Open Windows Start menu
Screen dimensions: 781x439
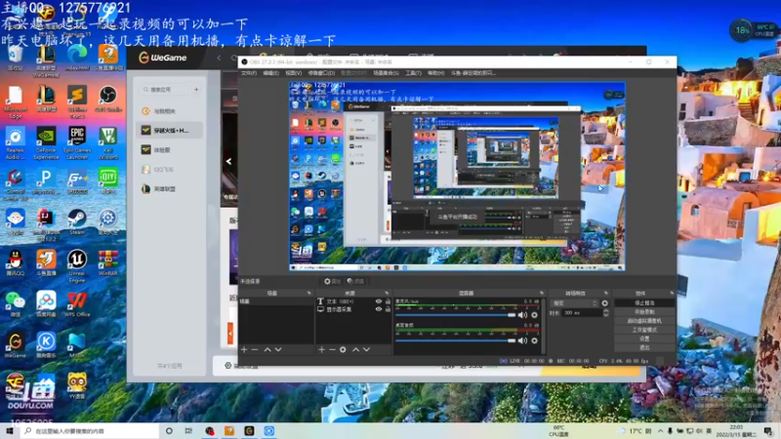[x=10, y=431]
